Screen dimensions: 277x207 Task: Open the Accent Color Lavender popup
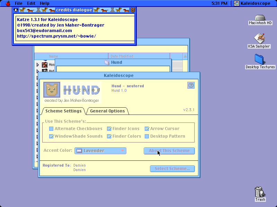[100, 151]
